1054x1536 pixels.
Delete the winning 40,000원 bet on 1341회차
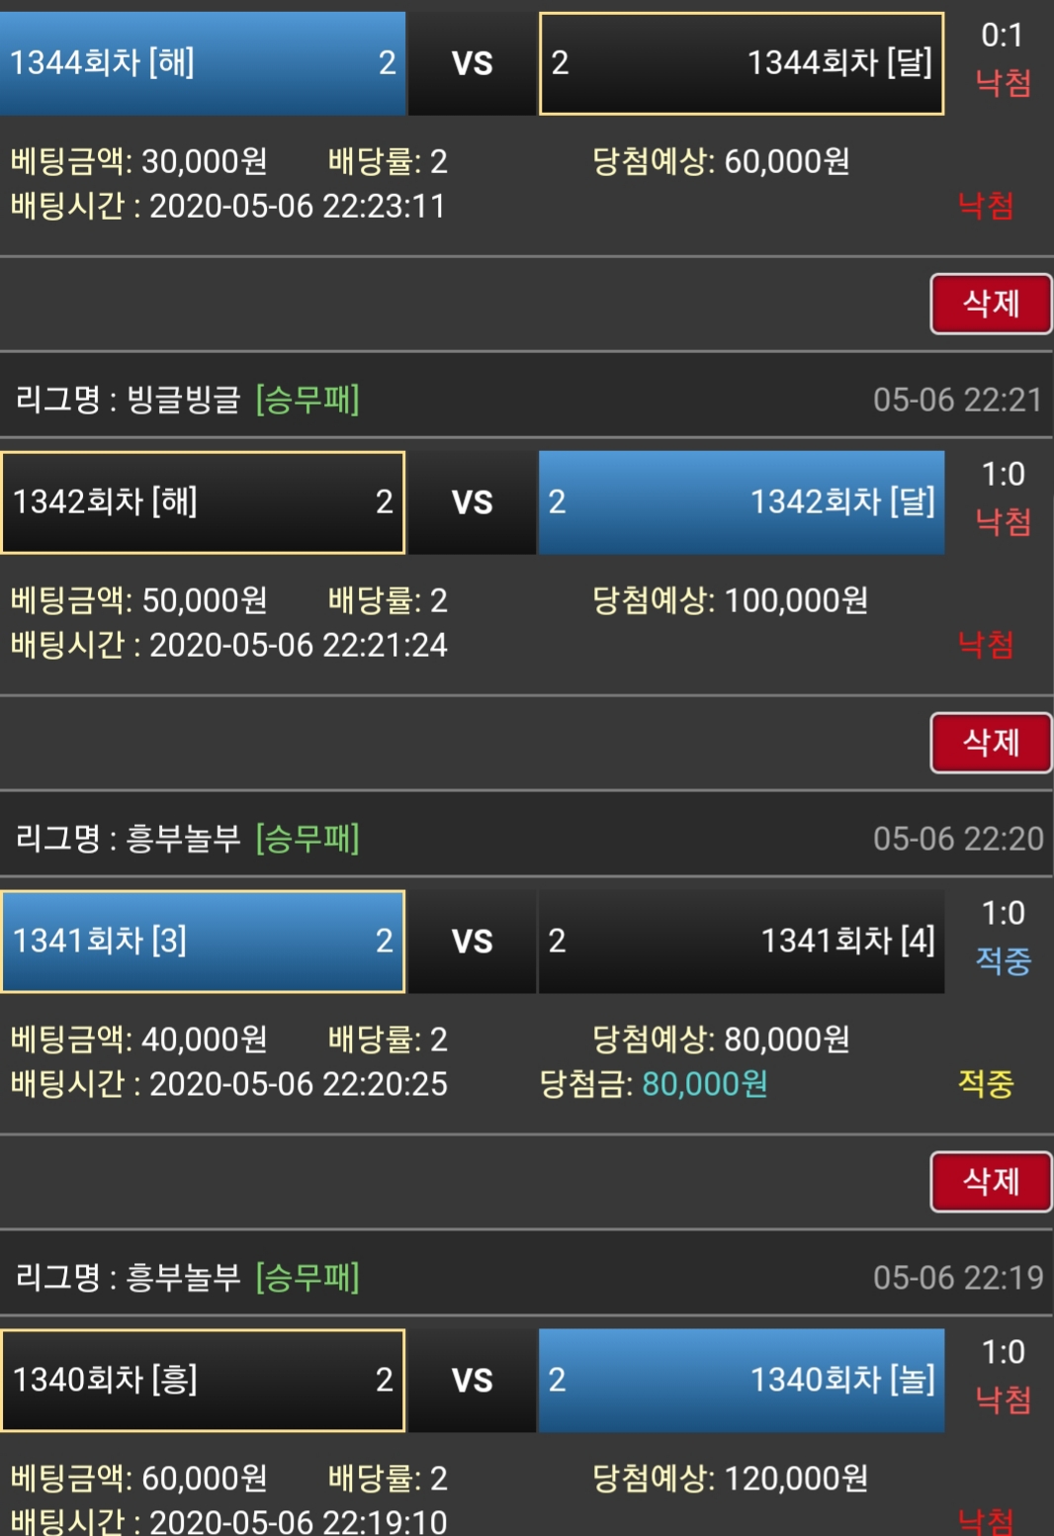click(991, 1182)
